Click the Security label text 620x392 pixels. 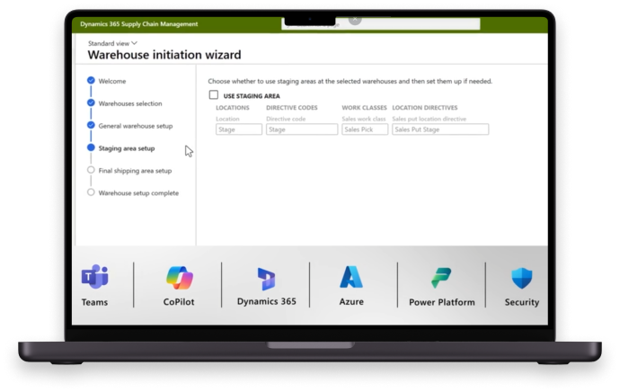[521, 302]
